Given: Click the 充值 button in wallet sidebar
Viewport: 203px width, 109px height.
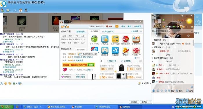Looking at the screenshot, I should tap(64, 36).
